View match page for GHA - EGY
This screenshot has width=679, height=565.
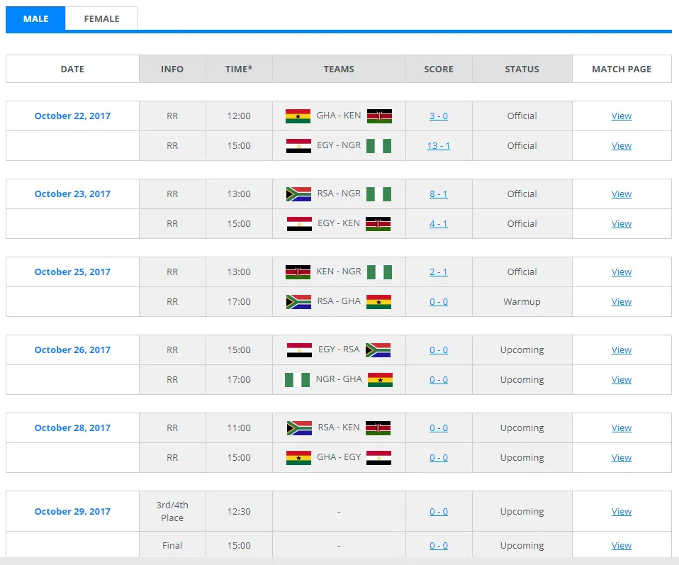(x=622, y=458)
